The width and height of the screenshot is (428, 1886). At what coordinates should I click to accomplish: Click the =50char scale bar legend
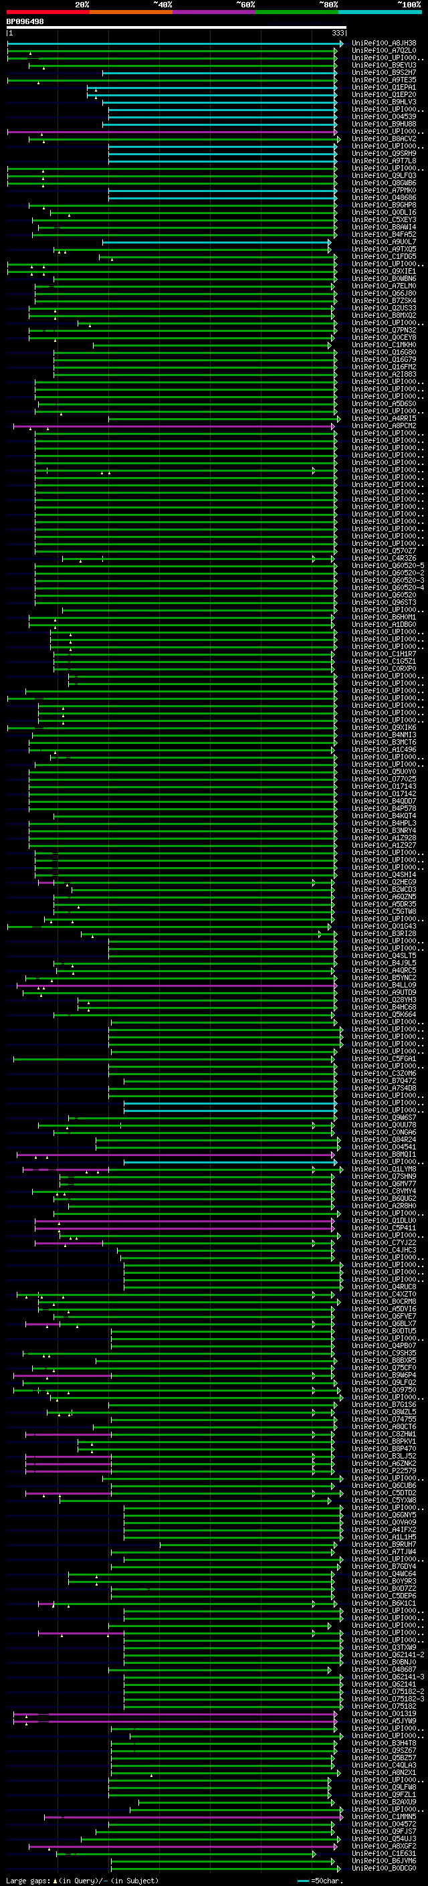pyautogui.click(x=320, y=1880)
